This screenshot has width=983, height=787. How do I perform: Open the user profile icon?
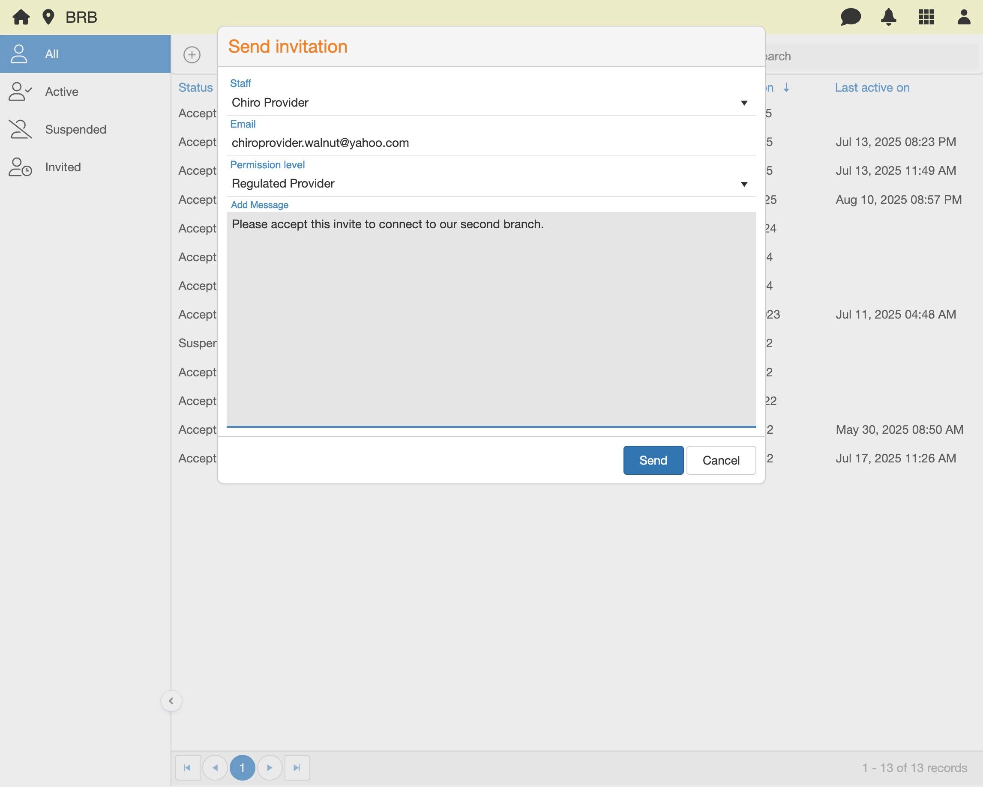963,17
